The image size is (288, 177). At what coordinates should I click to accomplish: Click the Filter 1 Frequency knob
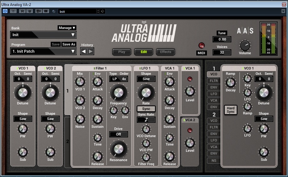pyautogui.click(x=118, y=93)
